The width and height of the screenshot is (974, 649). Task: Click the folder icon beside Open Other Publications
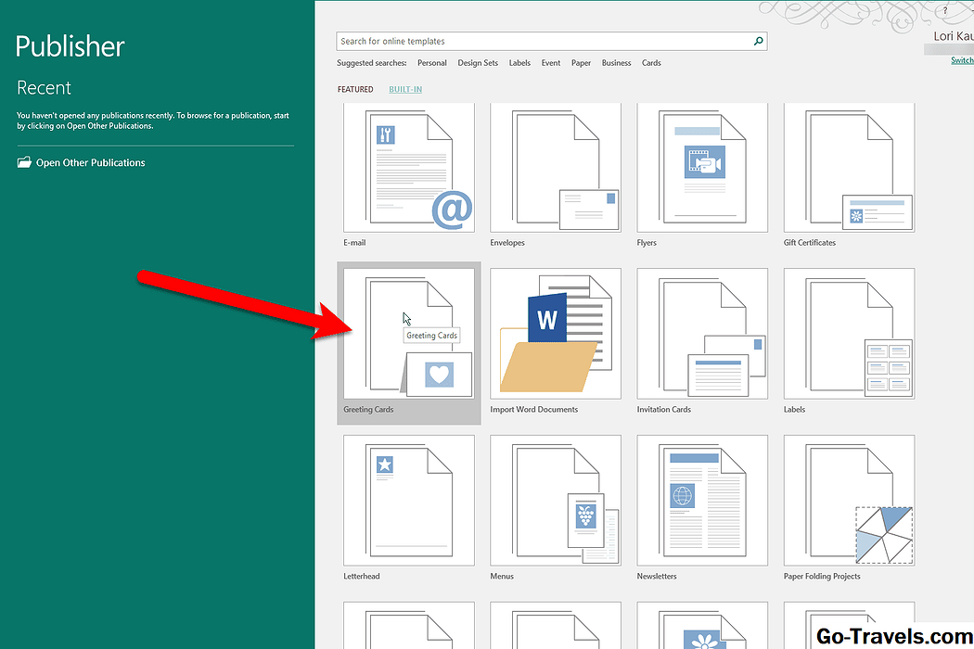coord(24,163)
